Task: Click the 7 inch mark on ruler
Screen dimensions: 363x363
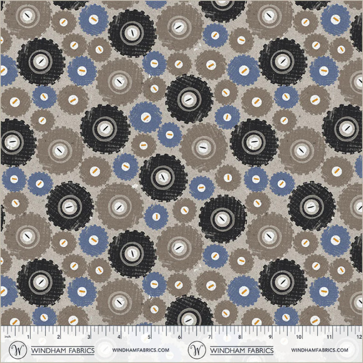Action: [x=209, y=336]
